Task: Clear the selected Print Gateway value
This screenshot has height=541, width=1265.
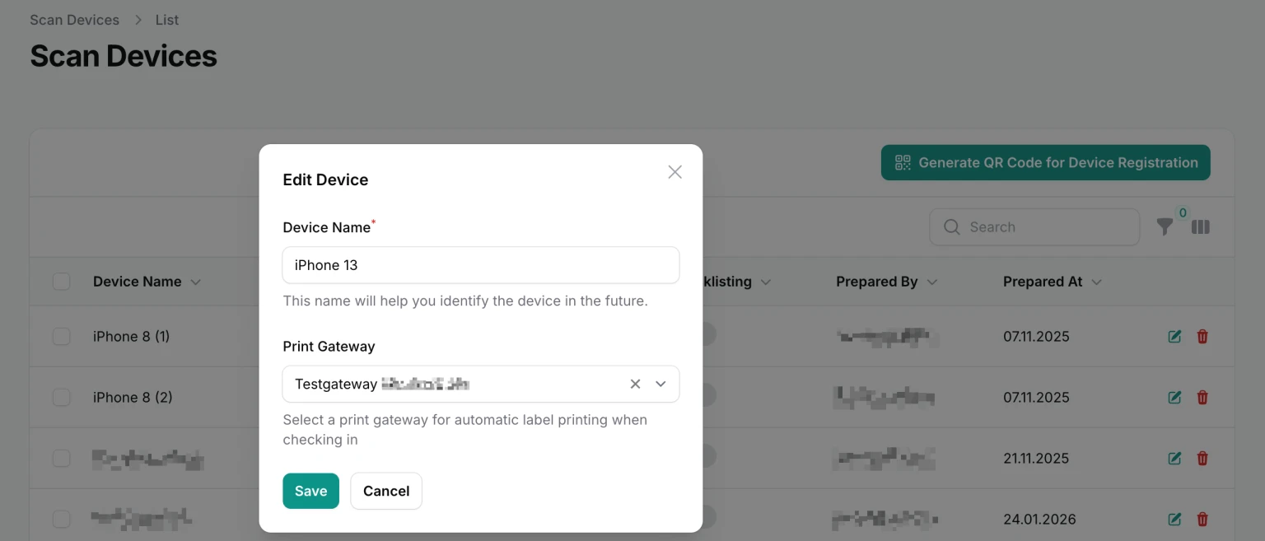Action: click(635, 384)
